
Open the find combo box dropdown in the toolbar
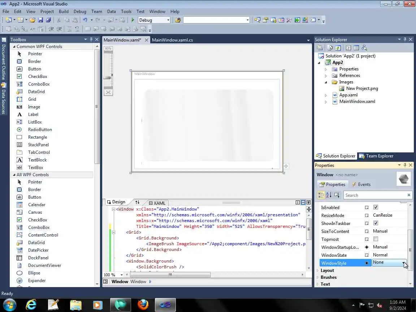pos(247,20)
